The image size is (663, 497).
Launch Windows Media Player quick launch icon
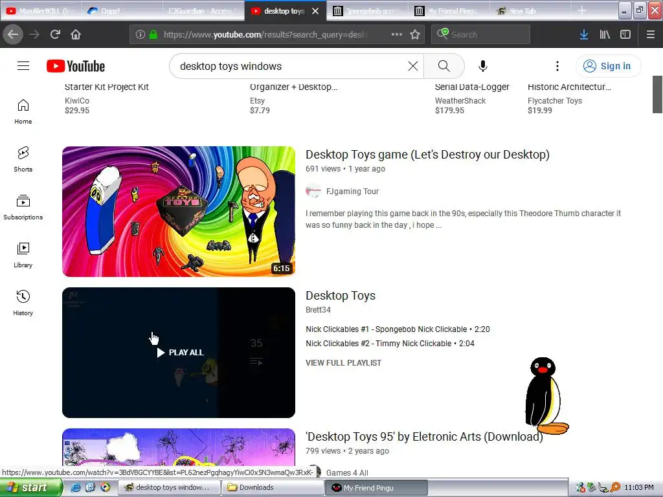105,487
